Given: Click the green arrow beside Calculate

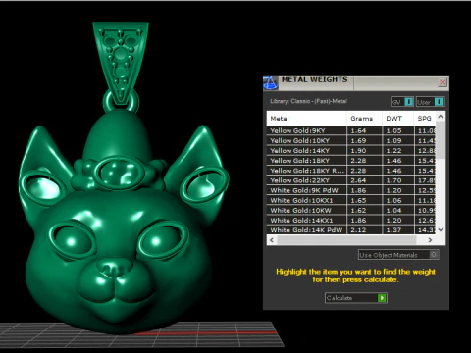Looking at the screenshot, I should point(382,298).
